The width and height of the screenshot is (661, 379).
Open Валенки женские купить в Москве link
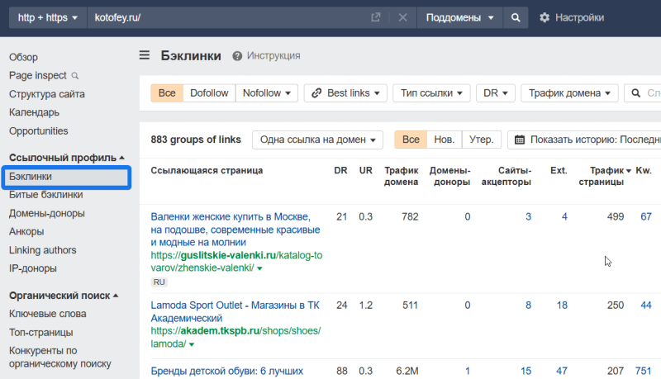[x=235, y=230]
